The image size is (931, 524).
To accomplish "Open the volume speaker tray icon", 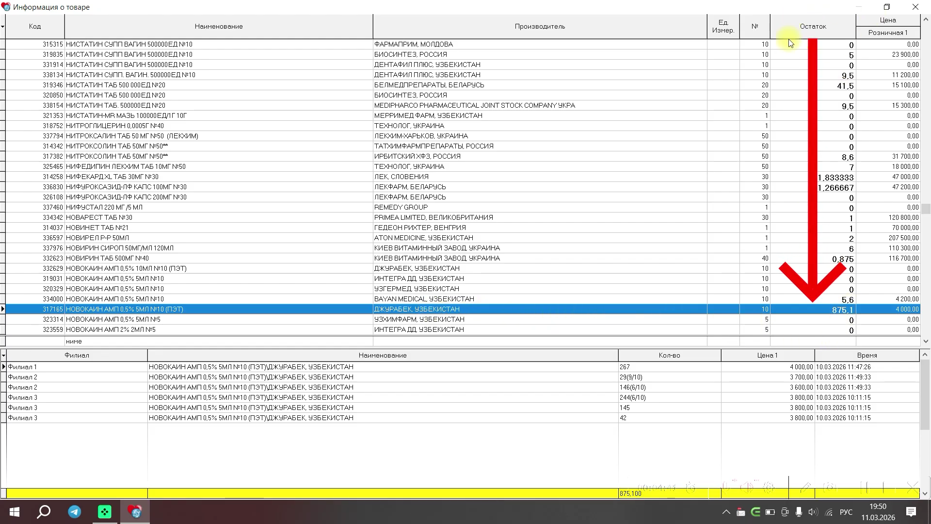I will pos(813,512).
